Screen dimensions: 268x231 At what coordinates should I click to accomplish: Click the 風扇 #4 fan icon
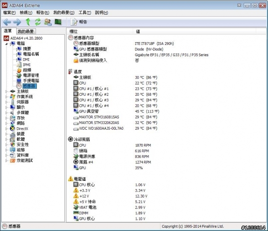pyautogui.click(x=76, y=162)
